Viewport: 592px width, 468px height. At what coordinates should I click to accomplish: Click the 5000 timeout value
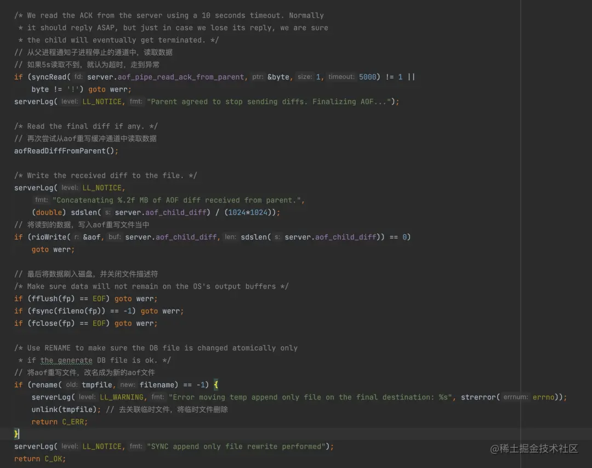pyautogui.click(x=367, y=77)
